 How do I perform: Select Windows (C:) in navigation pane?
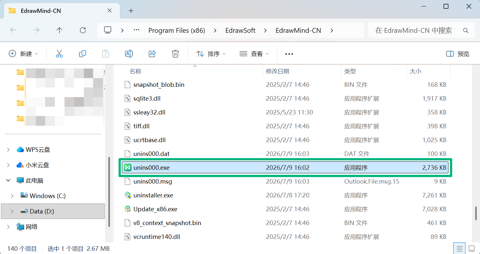48,196
